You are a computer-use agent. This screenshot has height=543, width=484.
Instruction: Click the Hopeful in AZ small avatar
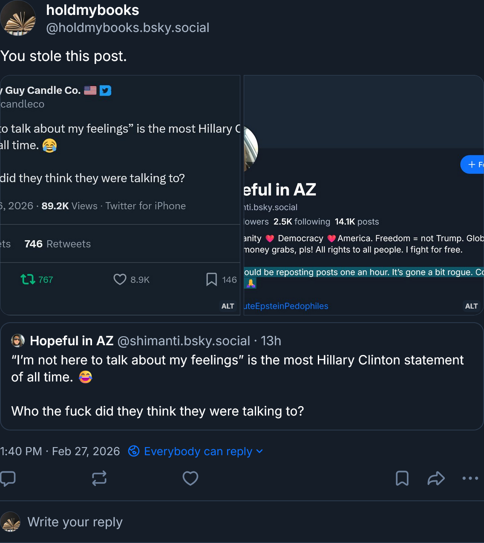18,341
